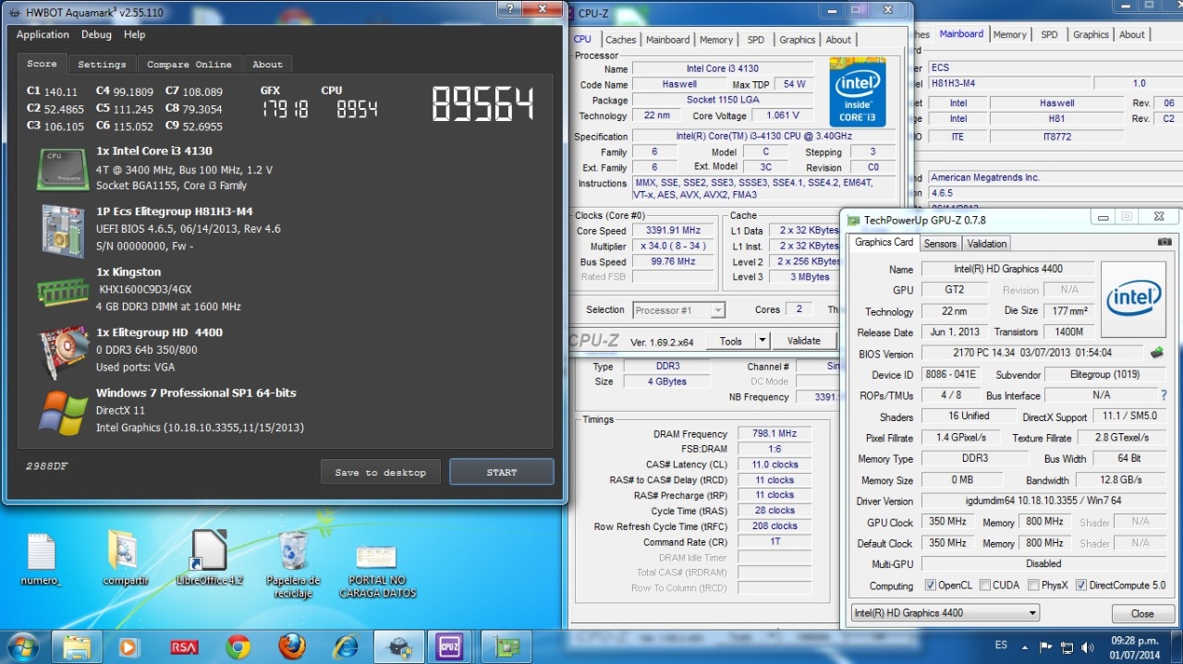Launch Firefox from the taskbar
The image size is (1183, 664).
pyautogui.click(x=292, y=646)
